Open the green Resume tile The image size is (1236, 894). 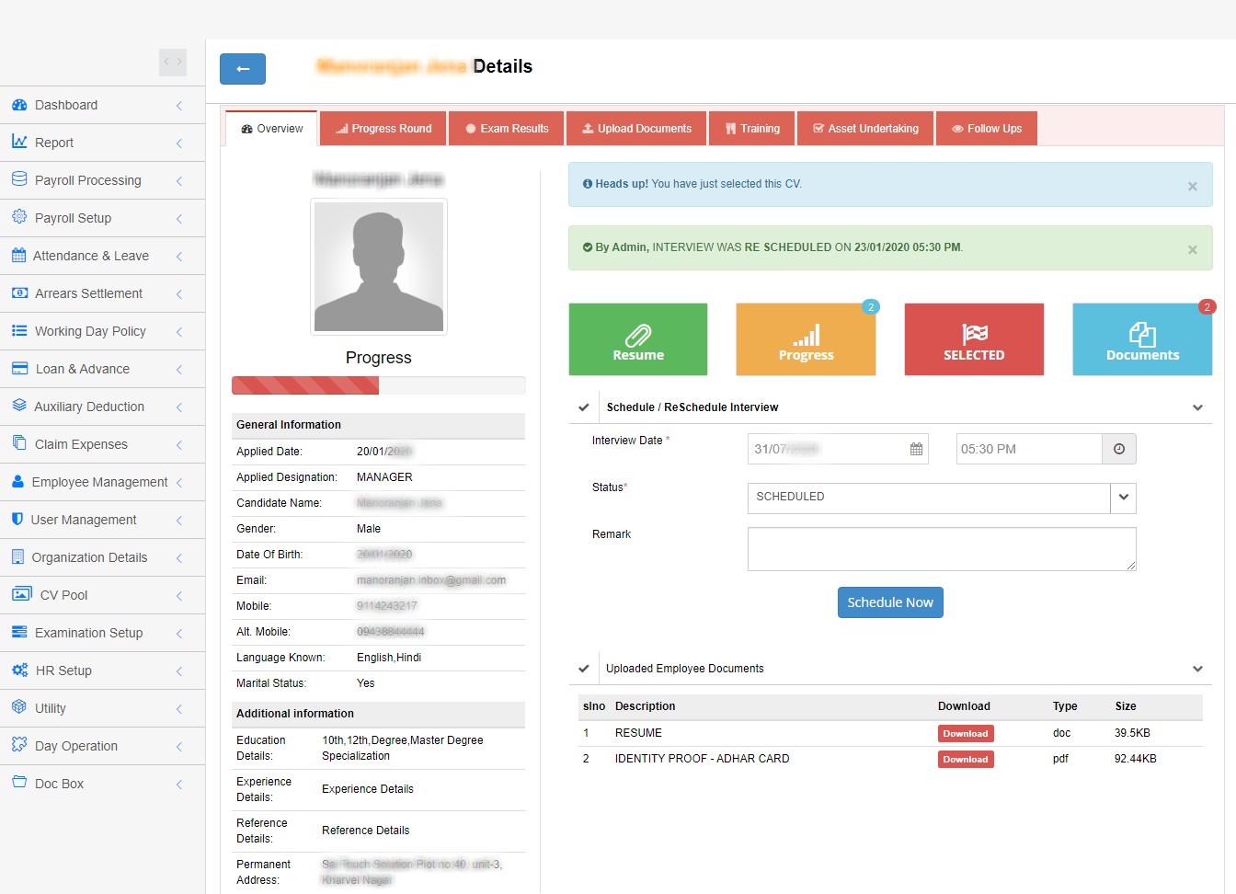point(638,339)
